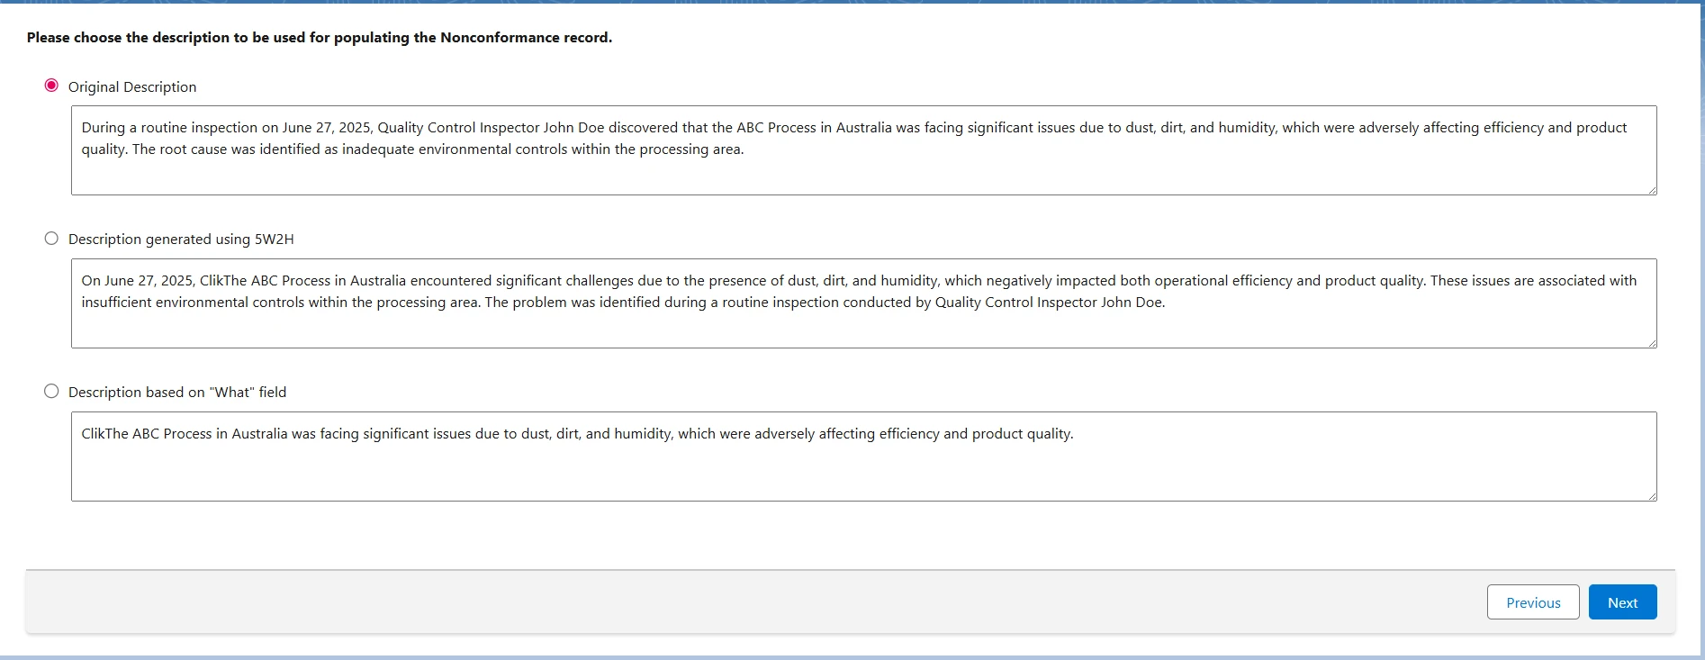Click the 'Description based on "What" field' label
Viewport: 1705px width, 660px height.
pos(177,393)
